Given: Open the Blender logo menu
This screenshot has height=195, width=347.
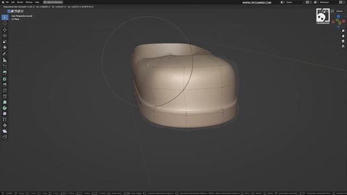Looking at the screenshot, I should click(x=3, y=2).
